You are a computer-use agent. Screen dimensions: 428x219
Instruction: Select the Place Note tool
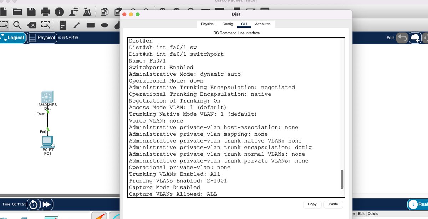63,25
